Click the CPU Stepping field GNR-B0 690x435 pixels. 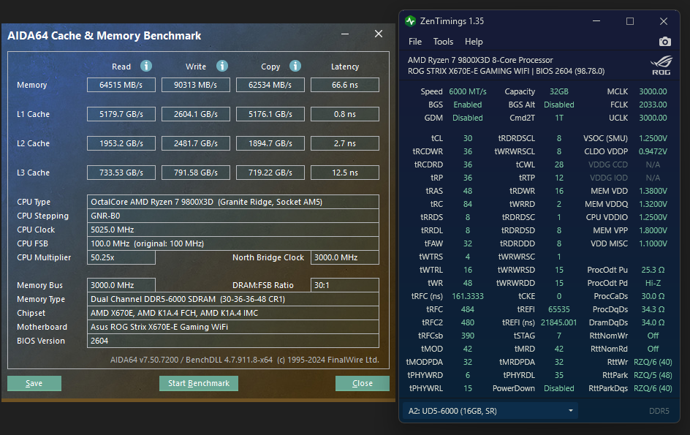click(232, 216)
